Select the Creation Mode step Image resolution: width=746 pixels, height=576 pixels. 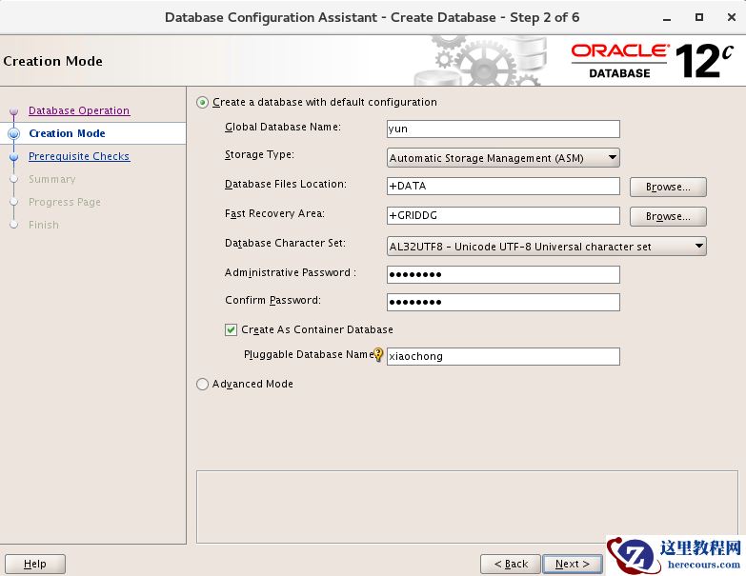tap(67, 133)
